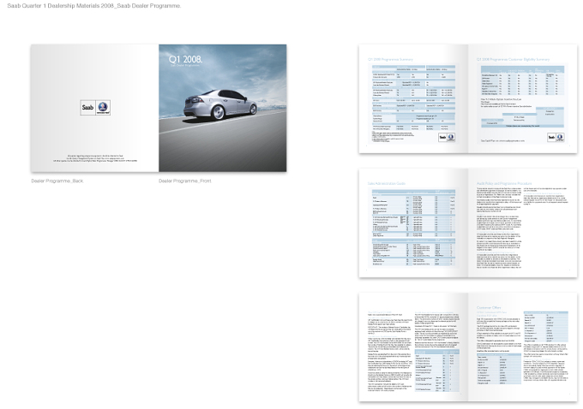The image size is (583, 409).
Task: Select the 'Sales Administration Guide' page
Action: (x=413, y=223)
